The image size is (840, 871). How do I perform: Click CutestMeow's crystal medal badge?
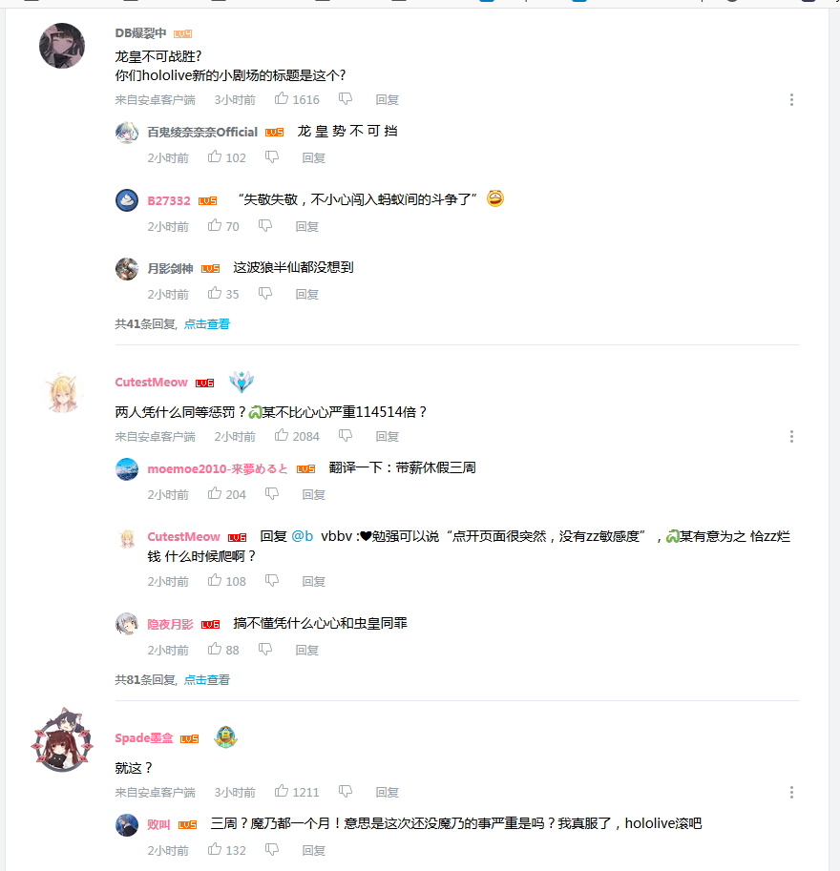[x=241, y=382]
